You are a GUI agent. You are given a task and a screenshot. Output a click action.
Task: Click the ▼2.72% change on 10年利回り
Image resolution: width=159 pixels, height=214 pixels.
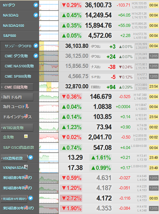coord(71,198)
